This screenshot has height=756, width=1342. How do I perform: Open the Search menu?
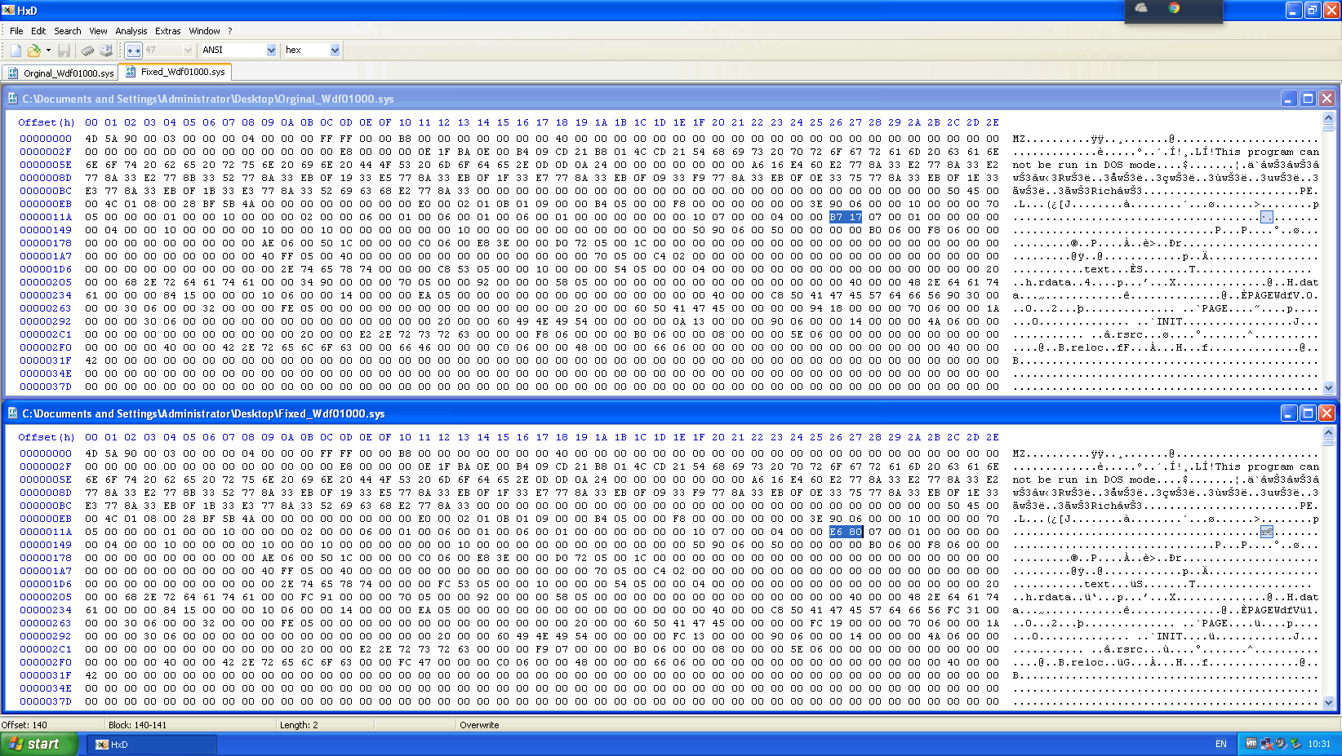[x=68, y=31]
